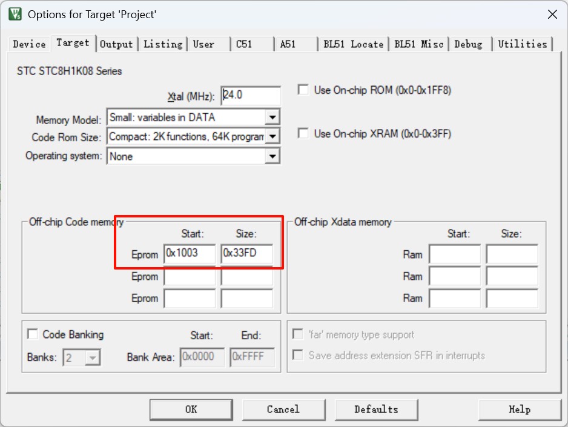Screen dimensions: 568x427
Task: Select the Debug tab
Action: [468, 44]
